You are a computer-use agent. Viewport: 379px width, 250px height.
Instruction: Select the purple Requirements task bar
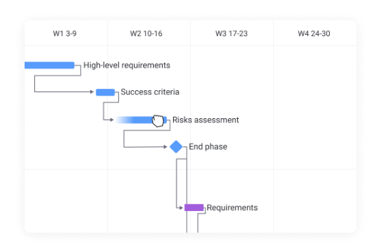coord(194,208)
